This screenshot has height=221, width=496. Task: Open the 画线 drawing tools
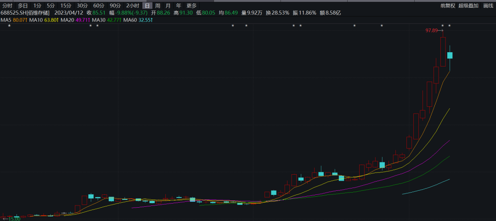[488, 6]
